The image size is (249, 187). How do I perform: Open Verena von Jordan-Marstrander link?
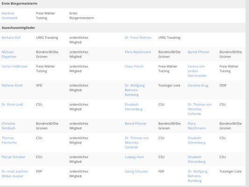tap(197, 71)
